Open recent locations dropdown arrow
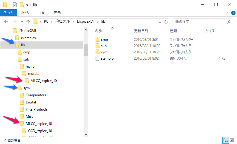Viewport: 237px width, 144px height. coord(22,22)
